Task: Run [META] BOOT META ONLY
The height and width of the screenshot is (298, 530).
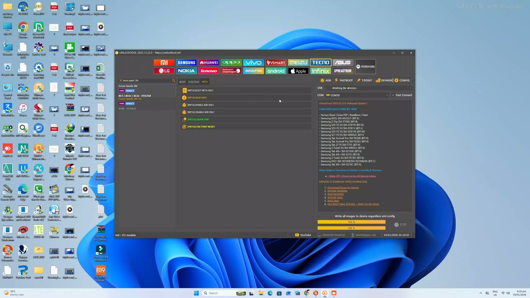Action: pos(246,91)
